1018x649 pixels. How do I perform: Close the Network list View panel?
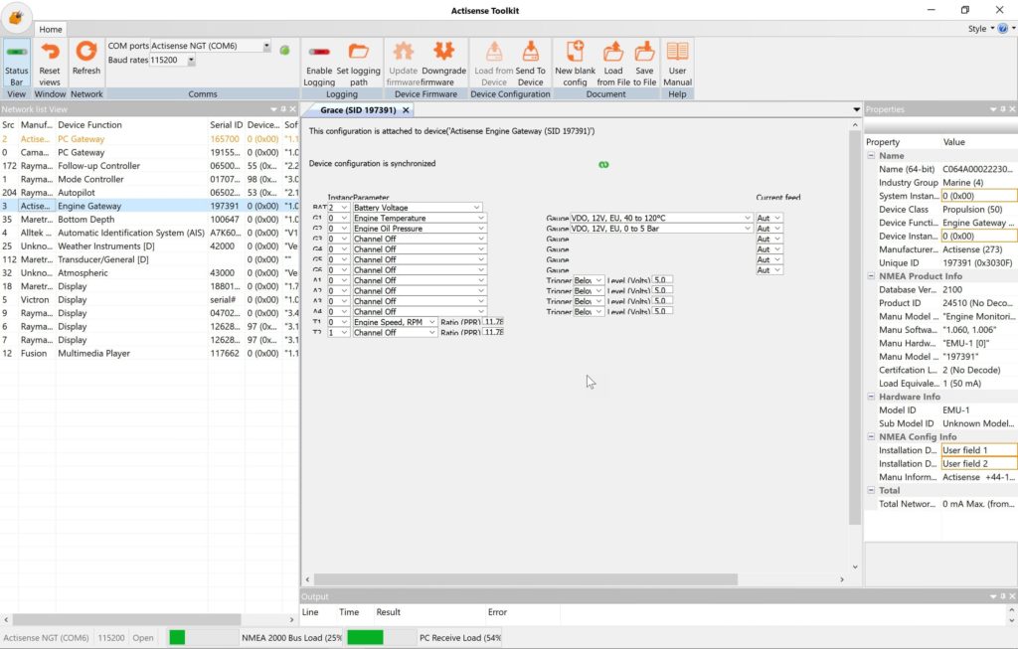(x=293, y=109)
